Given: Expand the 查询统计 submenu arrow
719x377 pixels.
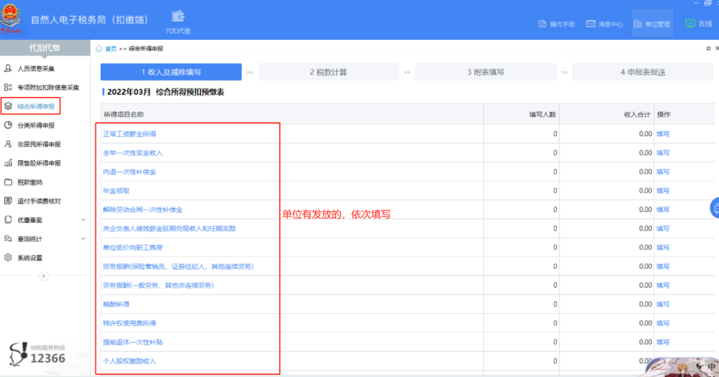Looking at the screenshot, I should point(83,239).
